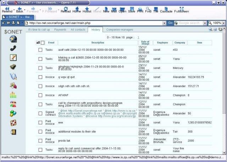This screenshot has height=162, width=227.
Task: Check the Mercury task row checkbox
Action: [40, 68]
